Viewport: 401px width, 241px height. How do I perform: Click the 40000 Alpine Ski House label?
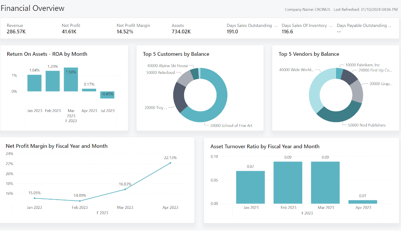167,65
